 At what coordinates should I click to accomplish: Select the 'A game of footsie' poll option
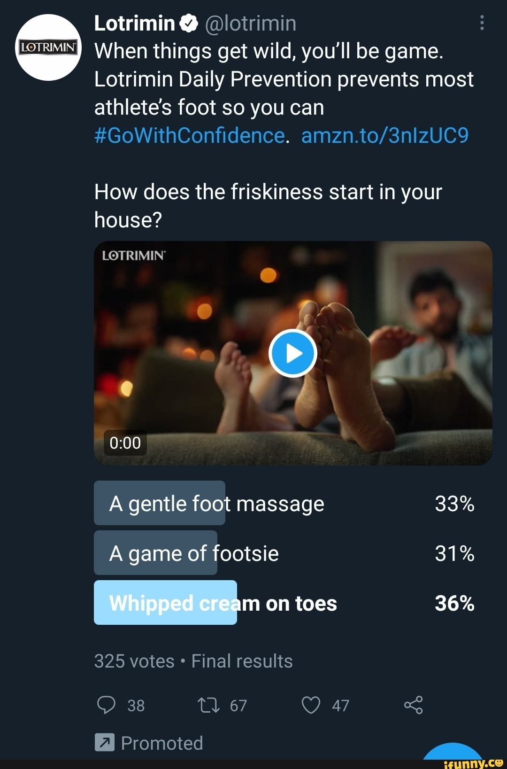[x=194, y=553]
